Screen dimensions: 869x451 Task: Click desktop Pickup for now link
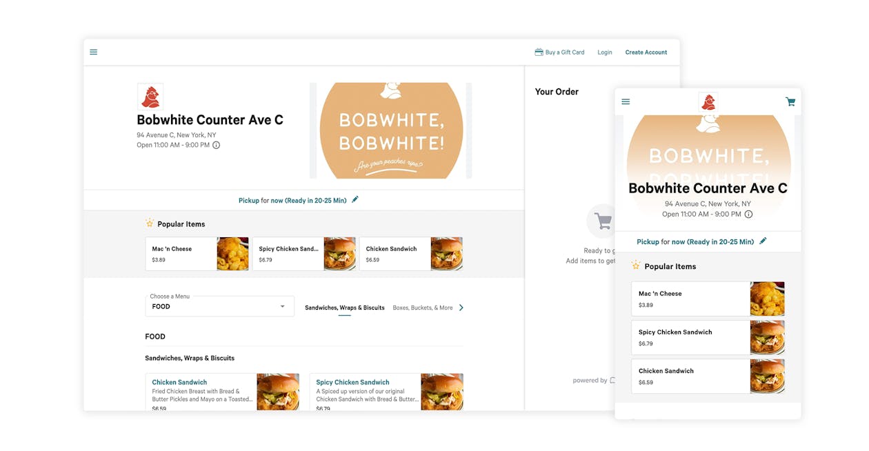[292, 201]
